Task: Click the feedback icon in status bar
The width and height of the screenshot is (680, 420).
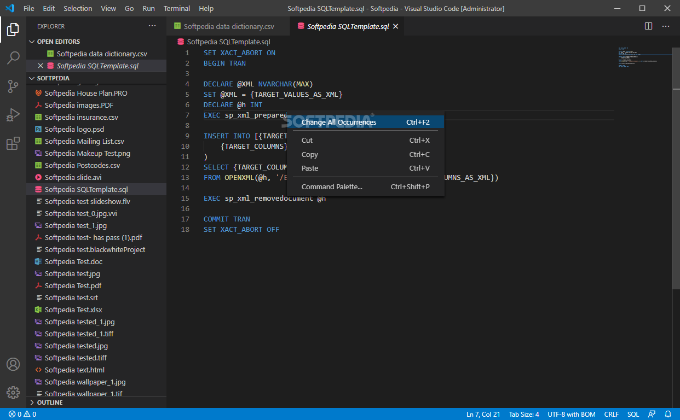Action: tap(652, 414)
